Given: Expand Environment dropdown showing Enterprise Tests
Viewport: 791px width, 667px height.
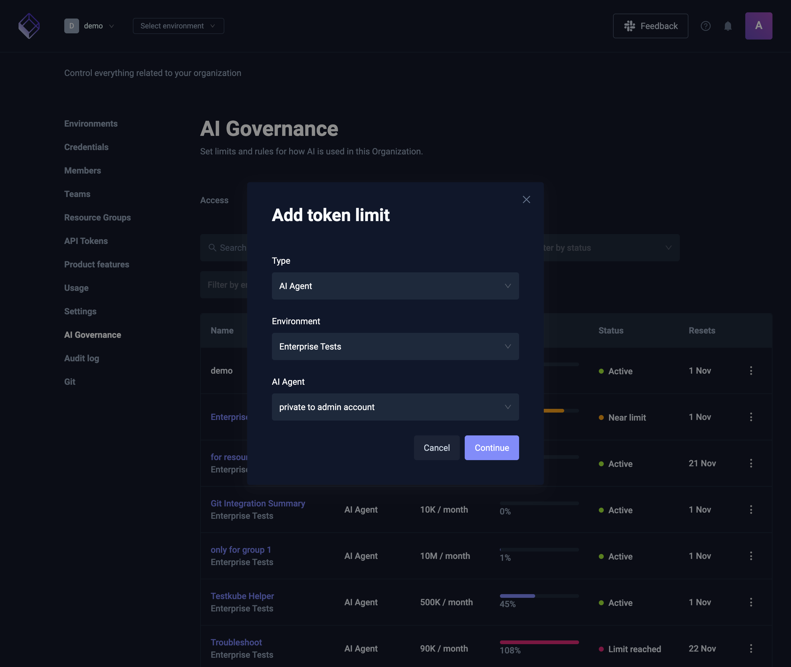Looking at the screenshot, I should [x=395, y=346].
